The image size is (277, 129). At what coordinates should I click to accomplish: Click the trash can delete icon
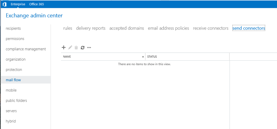(76, 47)
